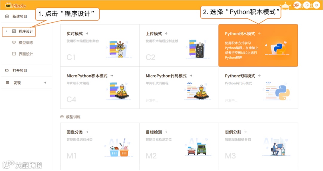Open the 上传模式 card title
The height and width of the screenshot is (171, 323).
click(x=154, y=33)
